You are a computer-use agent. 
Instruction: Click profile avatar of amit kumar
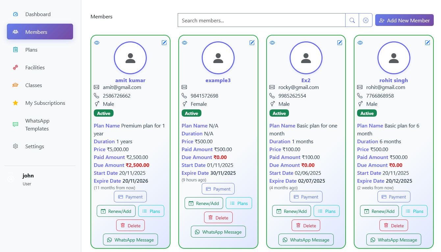(x=130, y=58)
